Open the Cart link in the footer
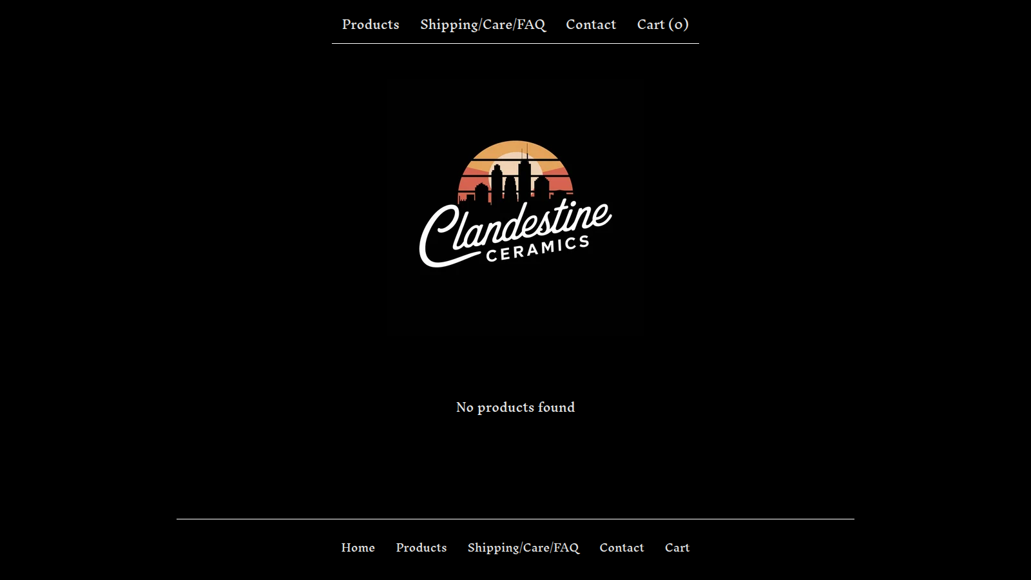This screenshot has height=580, width=1031. coord(677,548)
